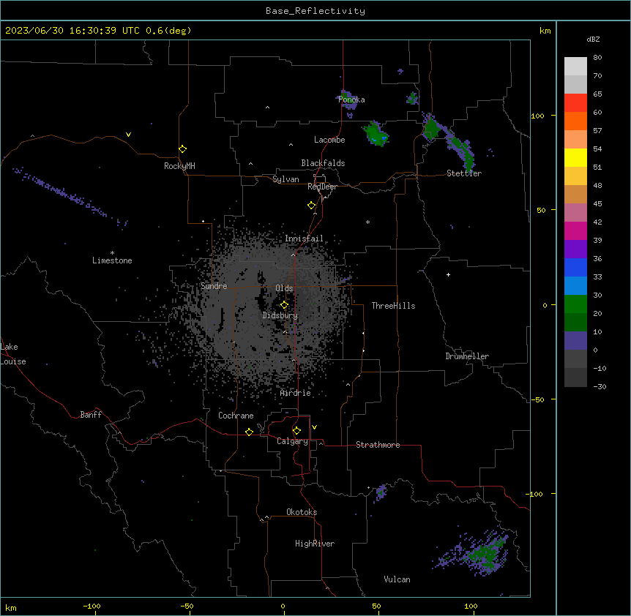The width and height of the screenshot is (631, 616).
Task: Click the yellow diamond marker below Cochrane
Action: tap(249, 432)
